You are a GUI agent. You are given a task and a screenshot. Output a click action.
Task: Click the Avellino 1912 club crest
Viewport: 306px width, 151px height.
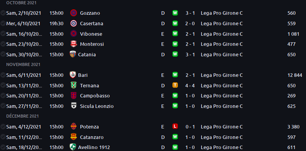point(73,147)
